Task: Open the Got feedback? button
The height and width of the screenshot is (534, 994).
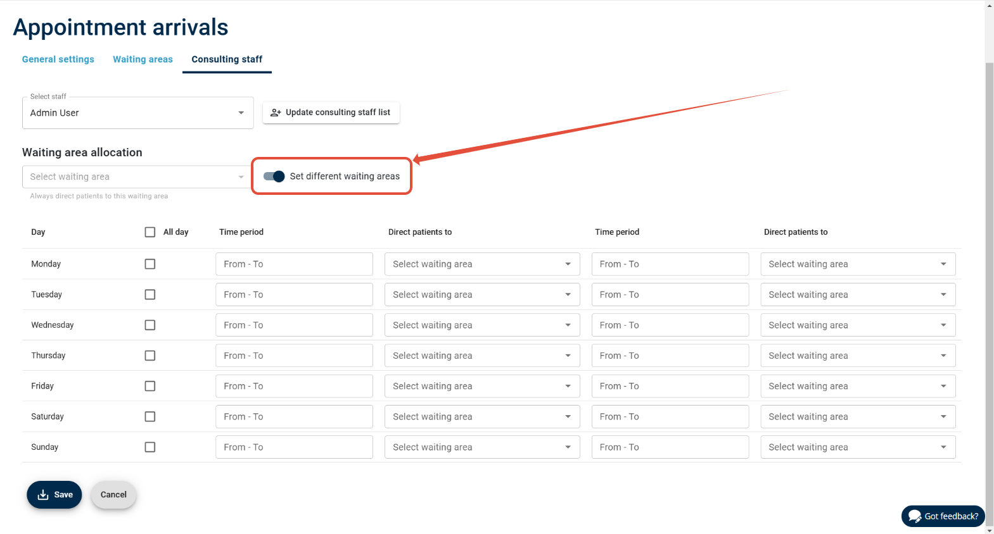Action: 943,516
